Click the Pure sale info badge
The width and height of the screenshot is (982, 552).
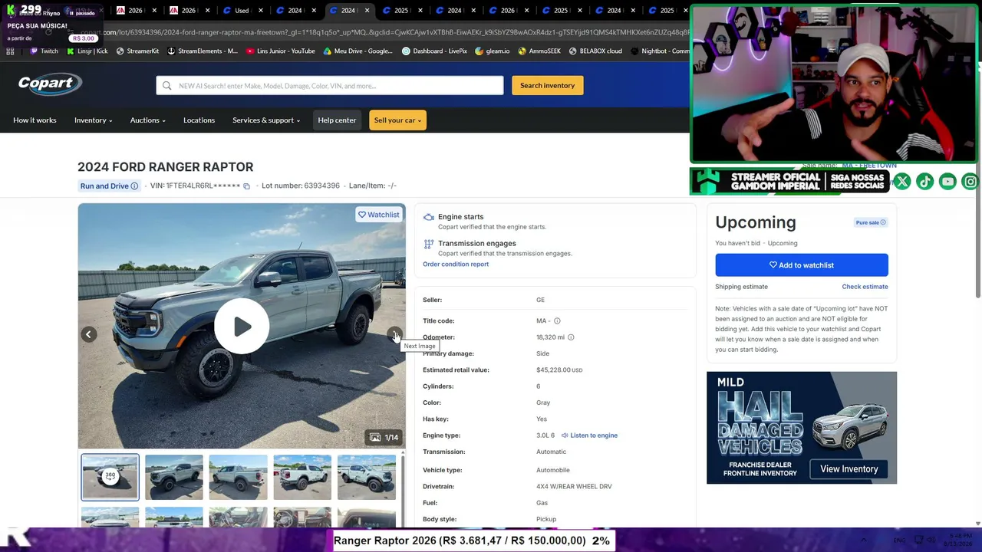pos(871,222)
